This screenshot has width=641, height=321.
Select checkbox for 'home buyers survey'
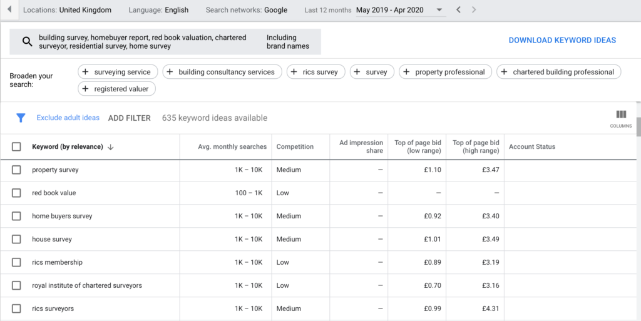[x=16, y=216]
